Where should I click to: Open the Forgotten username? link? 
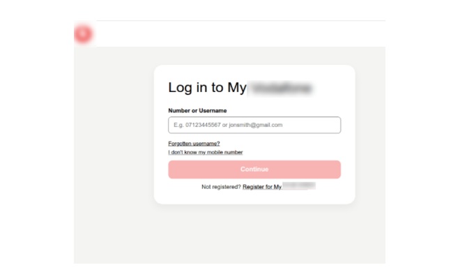pyautogui.click(x=194, y=144)
